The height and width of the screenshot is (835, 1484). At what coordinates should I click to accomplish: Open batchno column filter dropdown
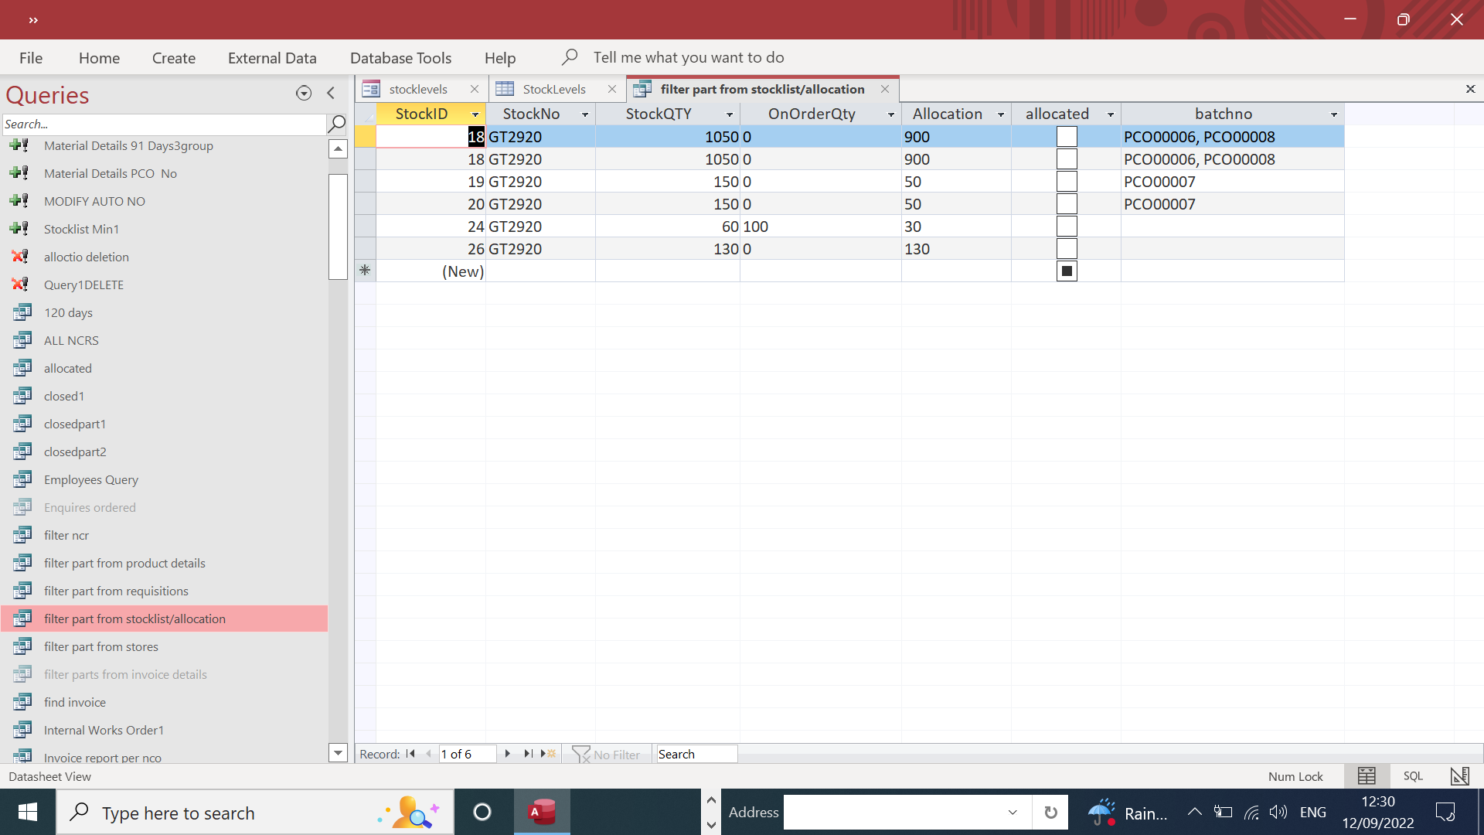[x=1333, y=114]
